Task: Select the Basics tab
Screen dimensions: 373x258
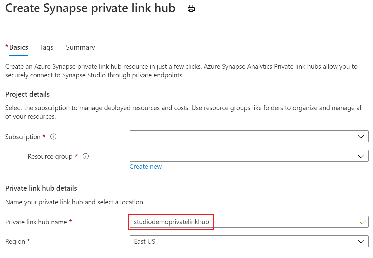Action: 19,47
